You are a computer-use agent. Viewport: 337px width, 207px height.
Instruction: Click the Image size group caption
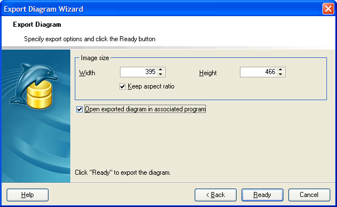(x=95, y=58)
